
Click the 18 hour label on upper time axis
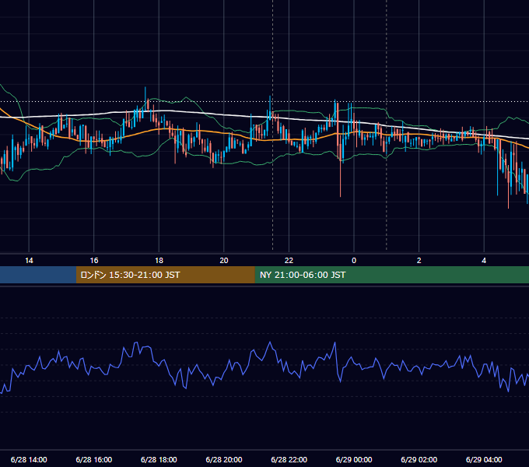[x=159, y=261]
